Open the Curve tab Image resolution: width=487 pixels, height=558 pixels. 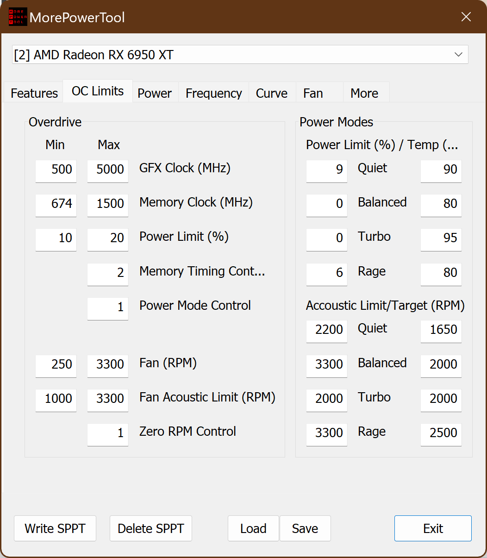272,93
